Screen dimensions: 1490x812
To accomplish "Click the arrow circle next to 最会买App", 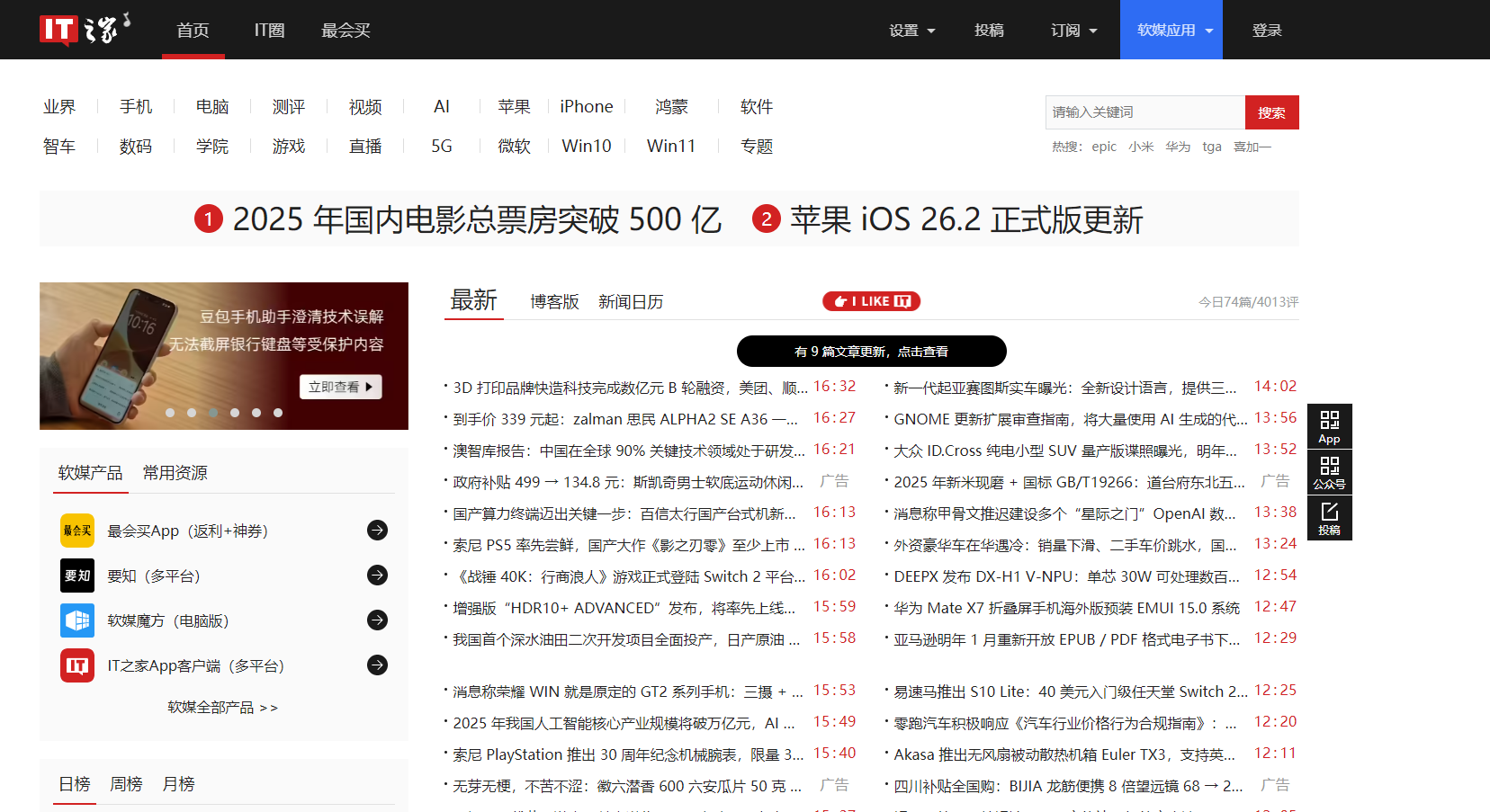I will pos(377,531).
